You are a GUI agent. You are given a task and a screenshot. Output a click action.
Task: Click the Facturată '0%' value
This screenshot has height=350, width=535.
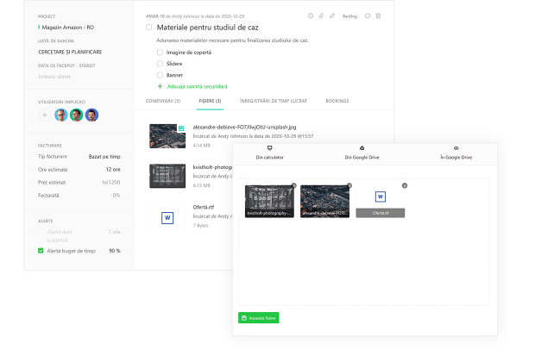pyautogui.click(x=116, y=196)
